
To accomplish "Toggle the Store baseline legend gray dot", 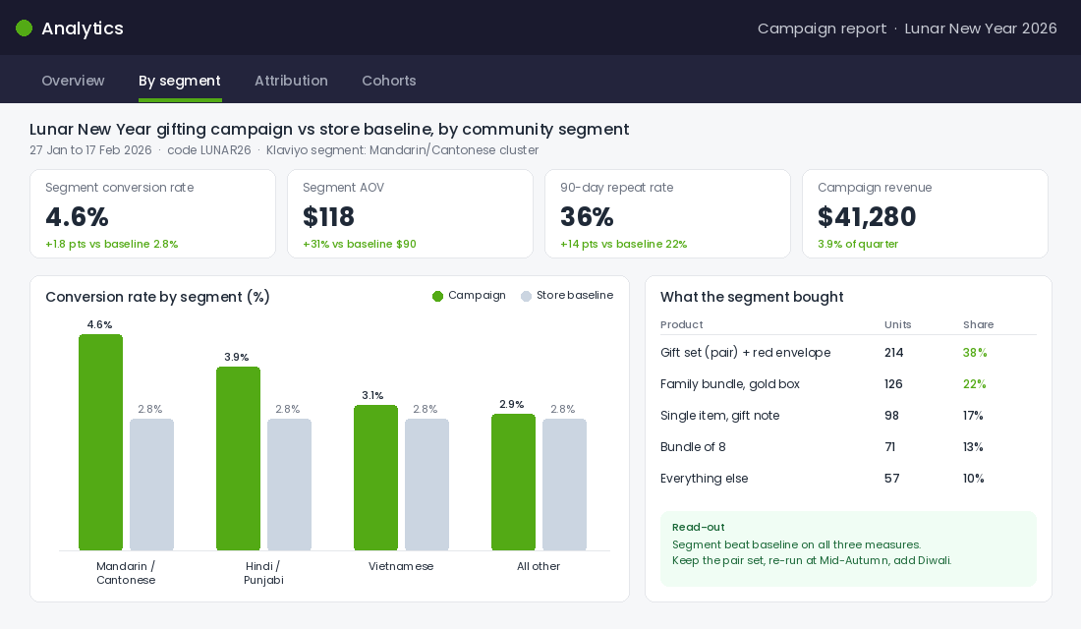I will (526, 296).
